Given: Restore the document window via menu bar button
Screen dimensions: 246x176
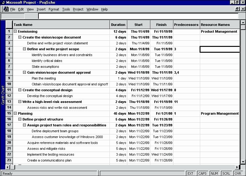Looking at the screenshot, I should click(x=237, y=9).
